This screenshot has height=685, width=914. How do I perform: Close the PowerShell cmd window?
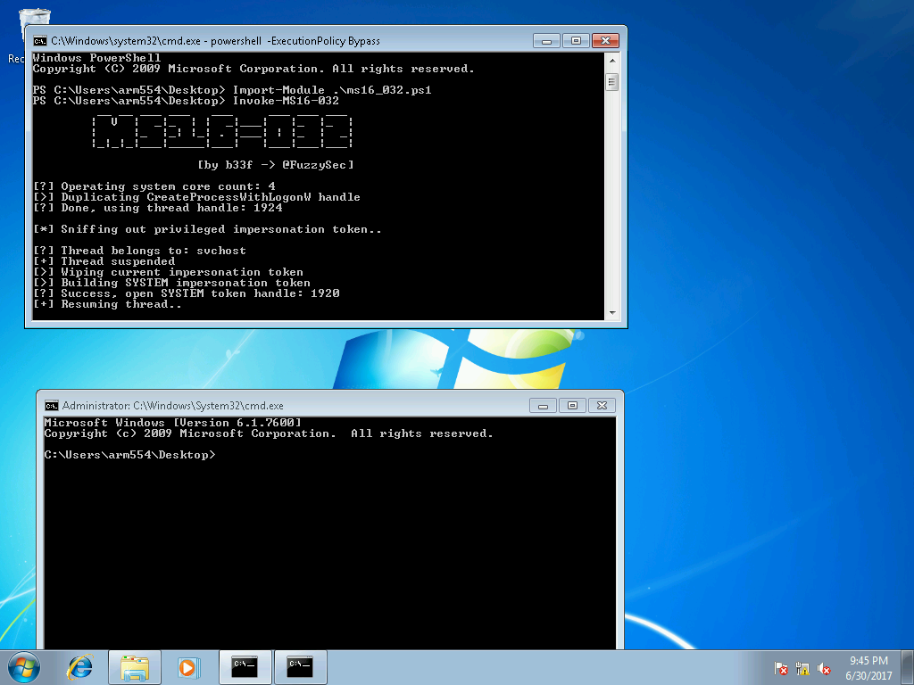(x=606, y=41)
